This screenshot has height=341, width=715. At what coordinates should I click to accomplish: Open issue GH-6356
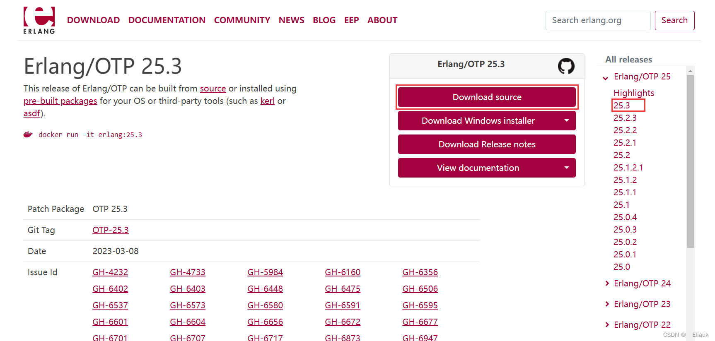420,272
